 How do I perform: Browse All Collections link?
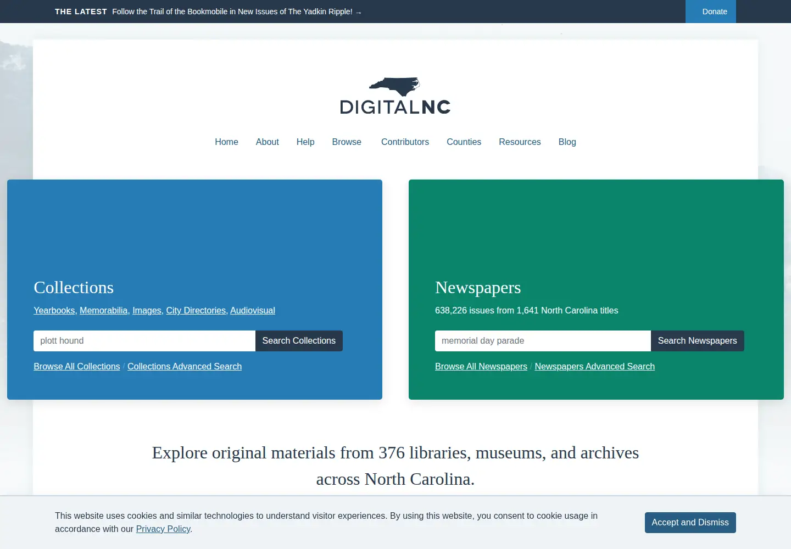(x=77, y=366)
